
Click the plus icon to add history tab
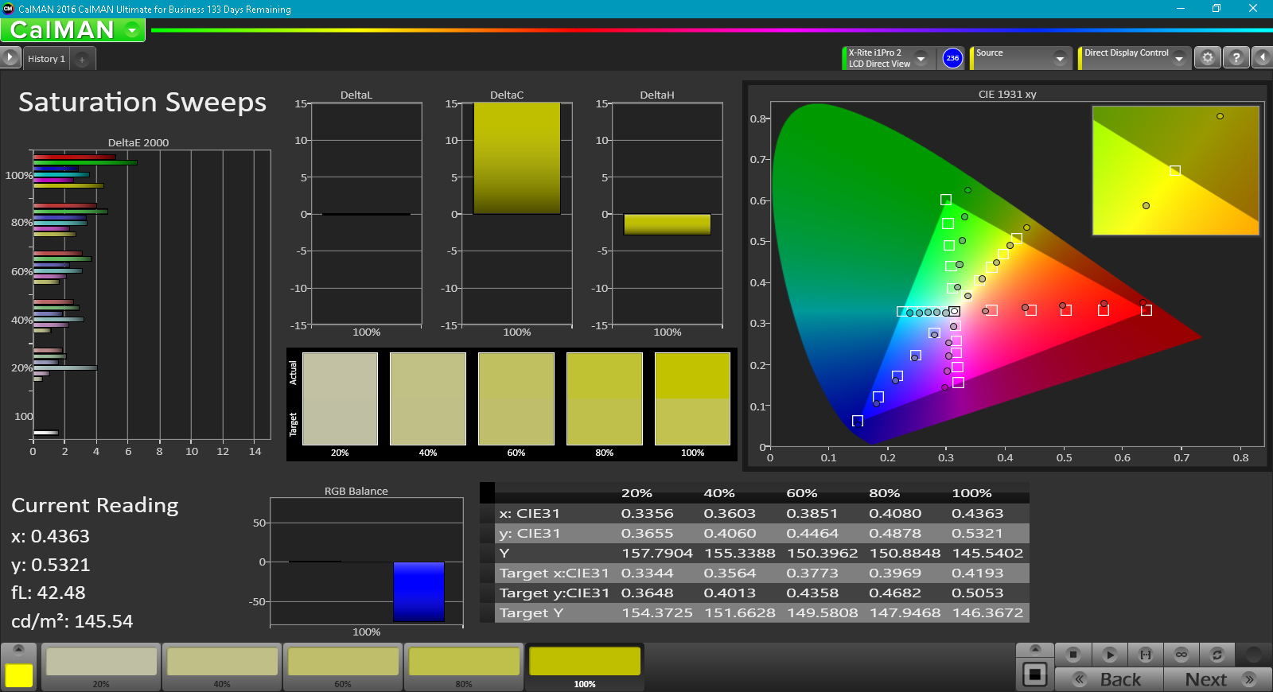coord(82,60)
